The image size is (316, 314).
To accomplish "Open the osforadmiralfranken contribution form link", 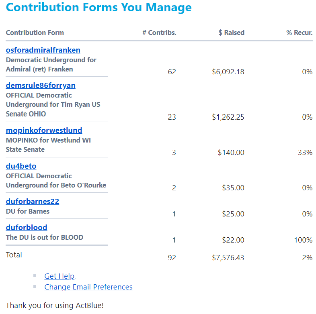I will click(x=43, y=50).
